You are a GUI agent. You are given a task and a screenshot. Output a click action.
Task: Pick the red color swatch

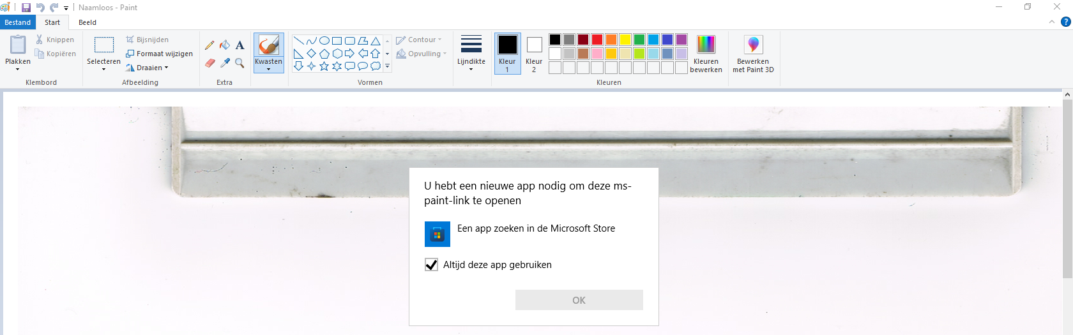(597, 40)
